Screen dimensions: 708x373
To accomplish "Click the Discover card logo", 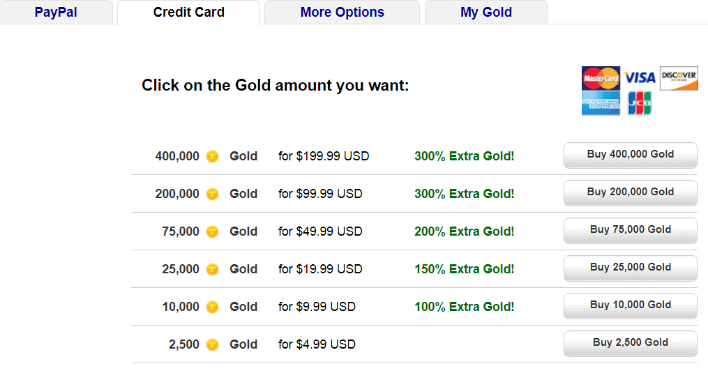I will click(x=679, y=78).
